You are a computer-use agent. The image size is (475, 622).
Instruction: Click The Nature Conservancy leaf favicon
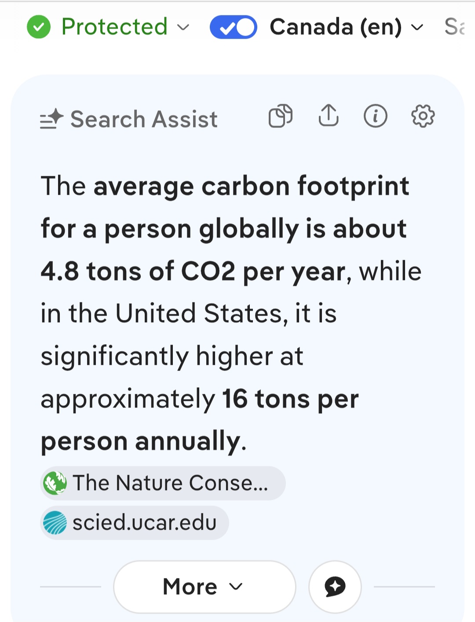pyautogui.click(x=55, y=483)
